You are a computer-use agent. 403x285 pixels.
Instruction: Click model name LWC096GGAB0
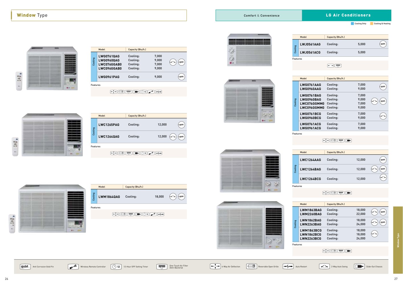click(110, 68)
